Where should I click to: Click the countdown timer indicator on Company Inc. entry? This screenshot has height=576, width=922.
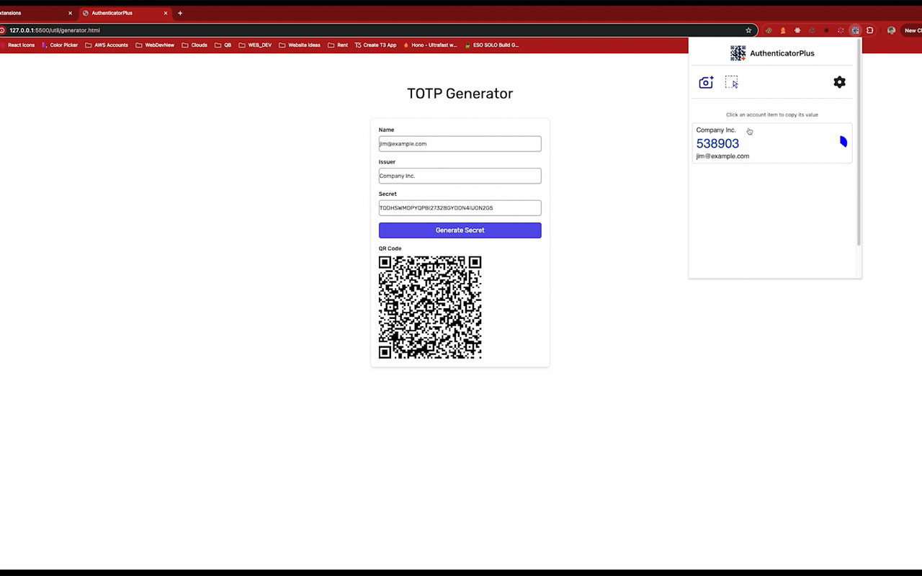coord(843,141)
